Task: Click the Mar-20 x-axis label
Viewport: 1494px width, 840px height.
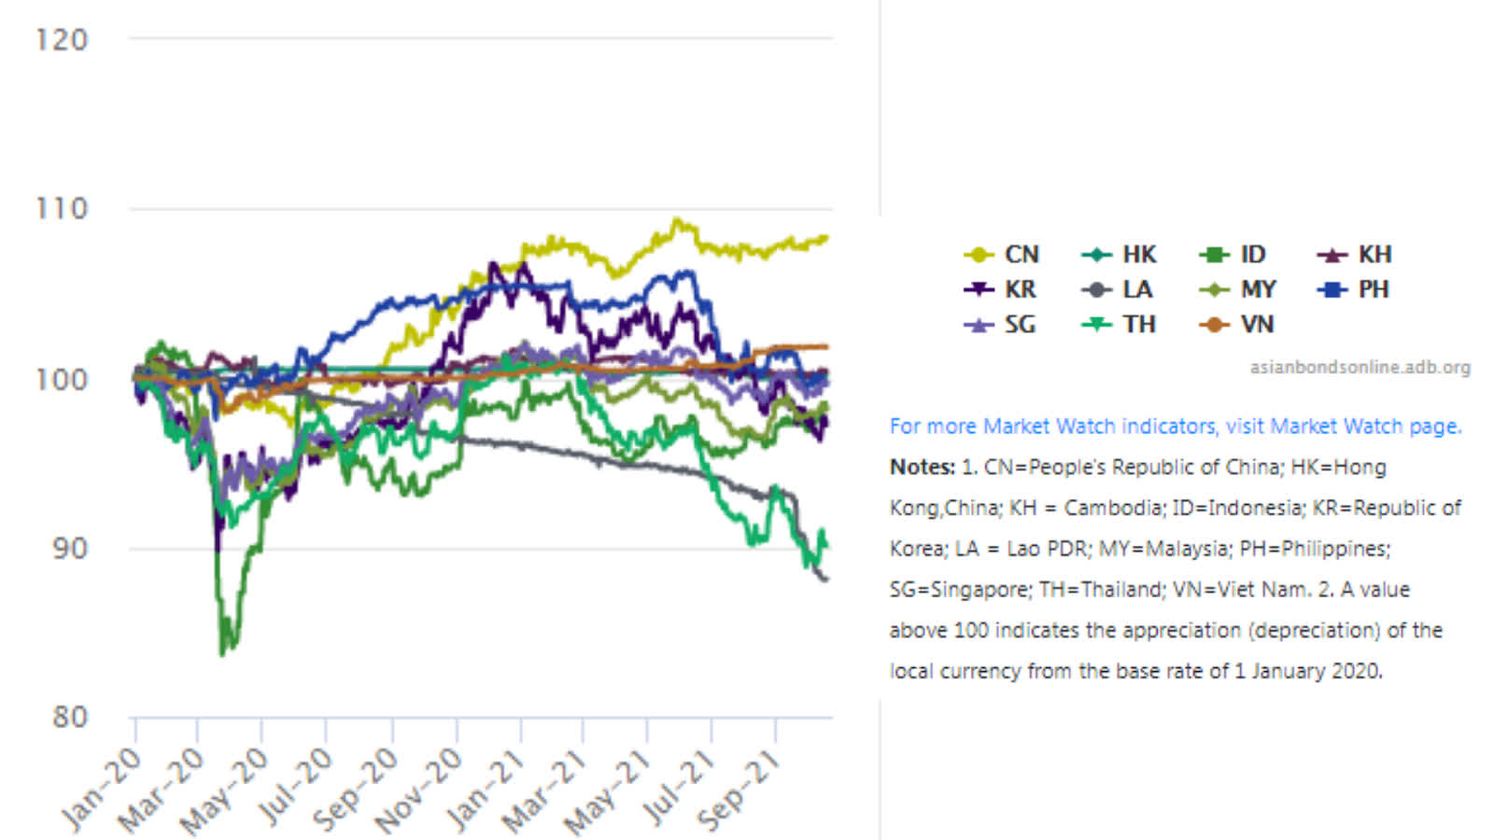Action: point(162,791)
